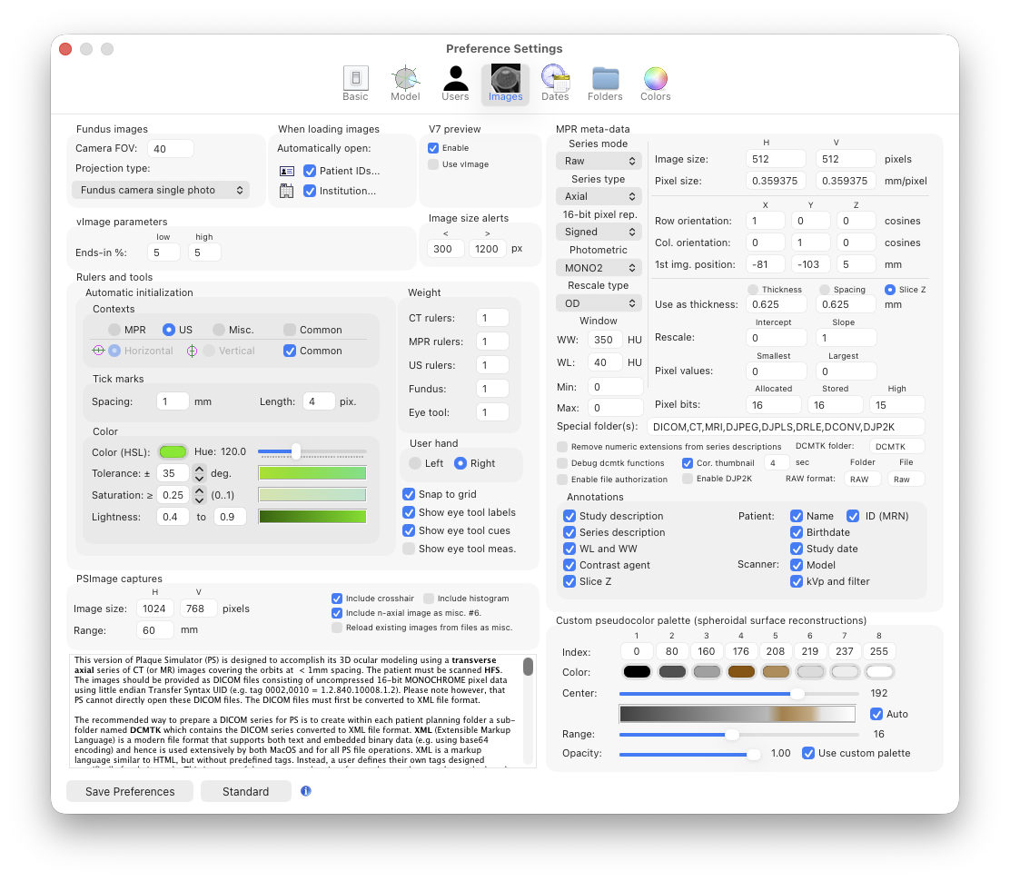Switch to the Users preferences pane
This screenshot has height=881, width=1010.
[x=455, y=84]
